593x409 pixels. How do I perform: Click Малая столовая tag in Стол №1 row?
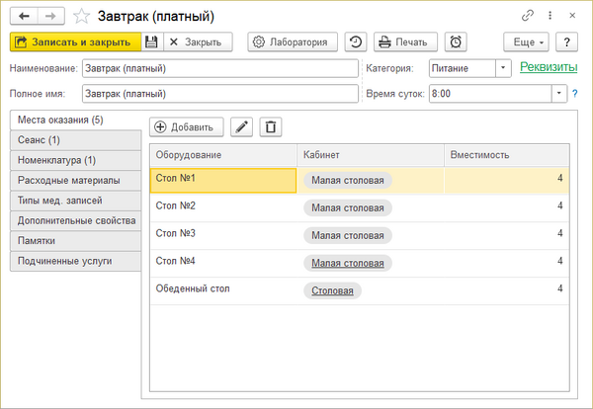click(x=348, y=181)
